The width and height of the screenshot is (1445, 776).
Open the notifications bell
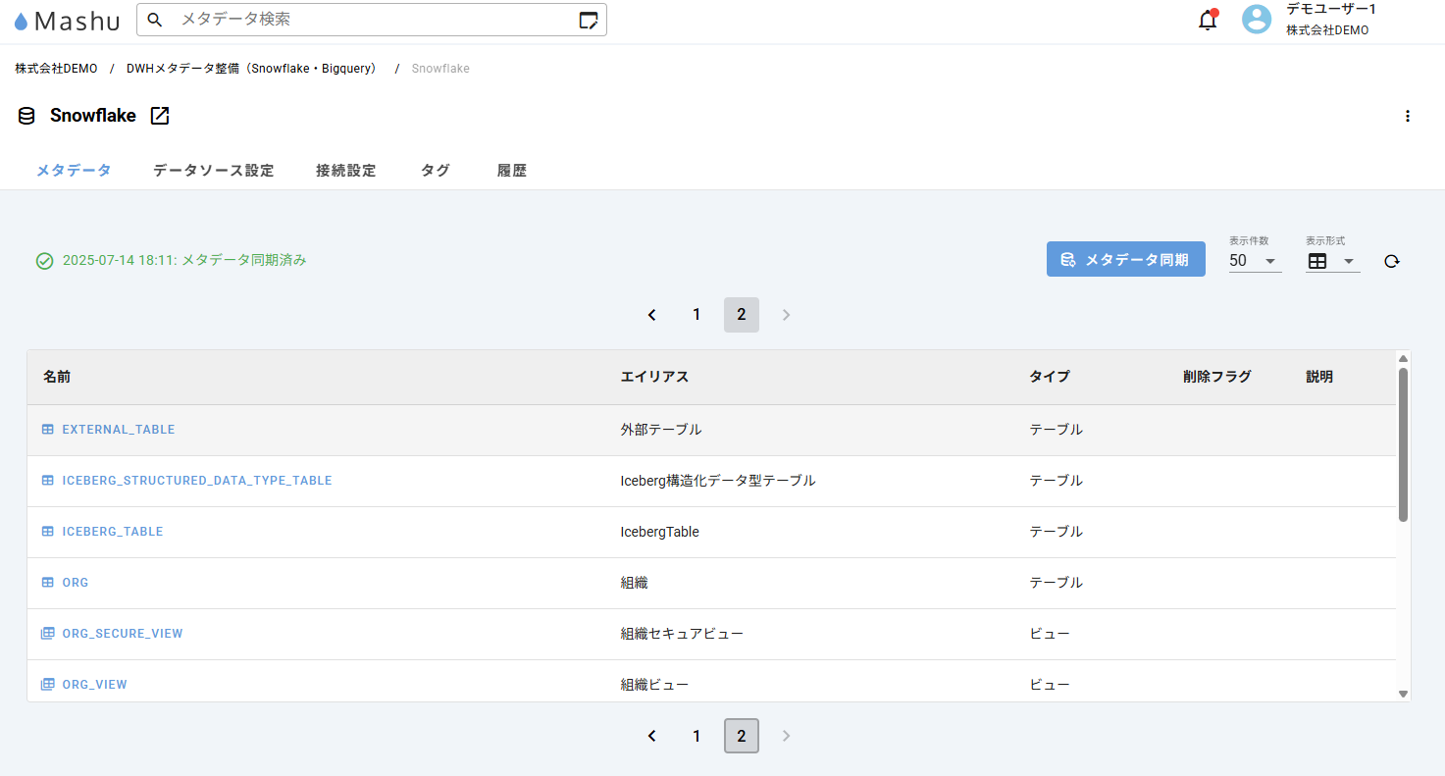pyautogui.click(x=1208, y=20)
